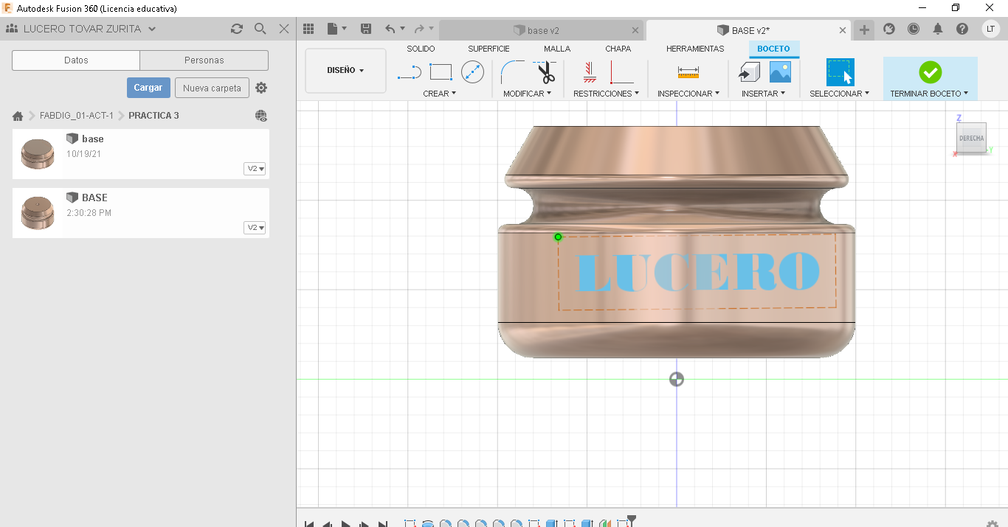The width and height of the screenshot is (1008, 527).
Task: Search in the data panel
Action: coord(260,29)
